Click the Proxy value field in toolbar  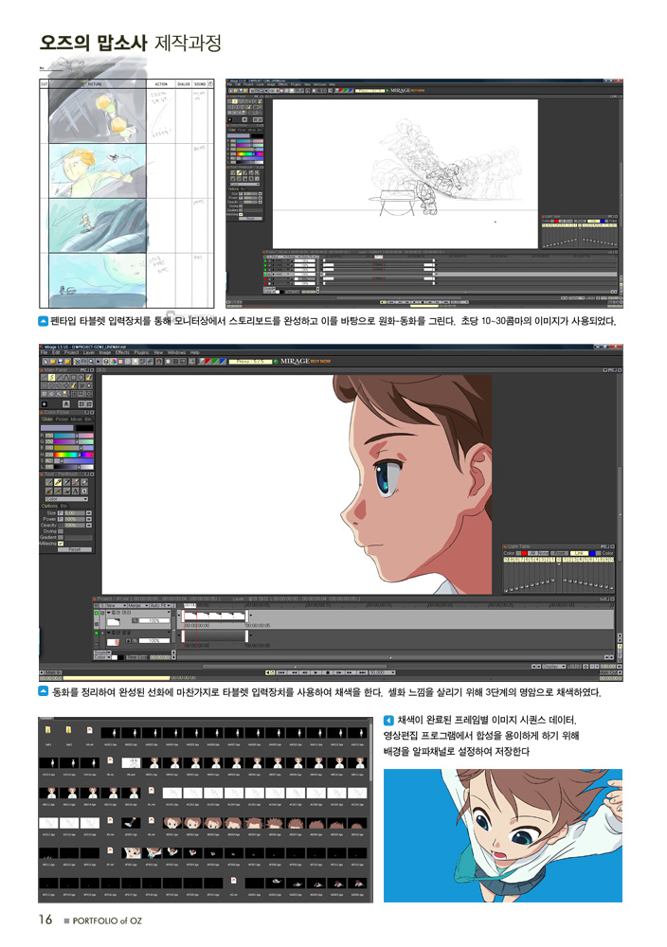click(251, 361)
